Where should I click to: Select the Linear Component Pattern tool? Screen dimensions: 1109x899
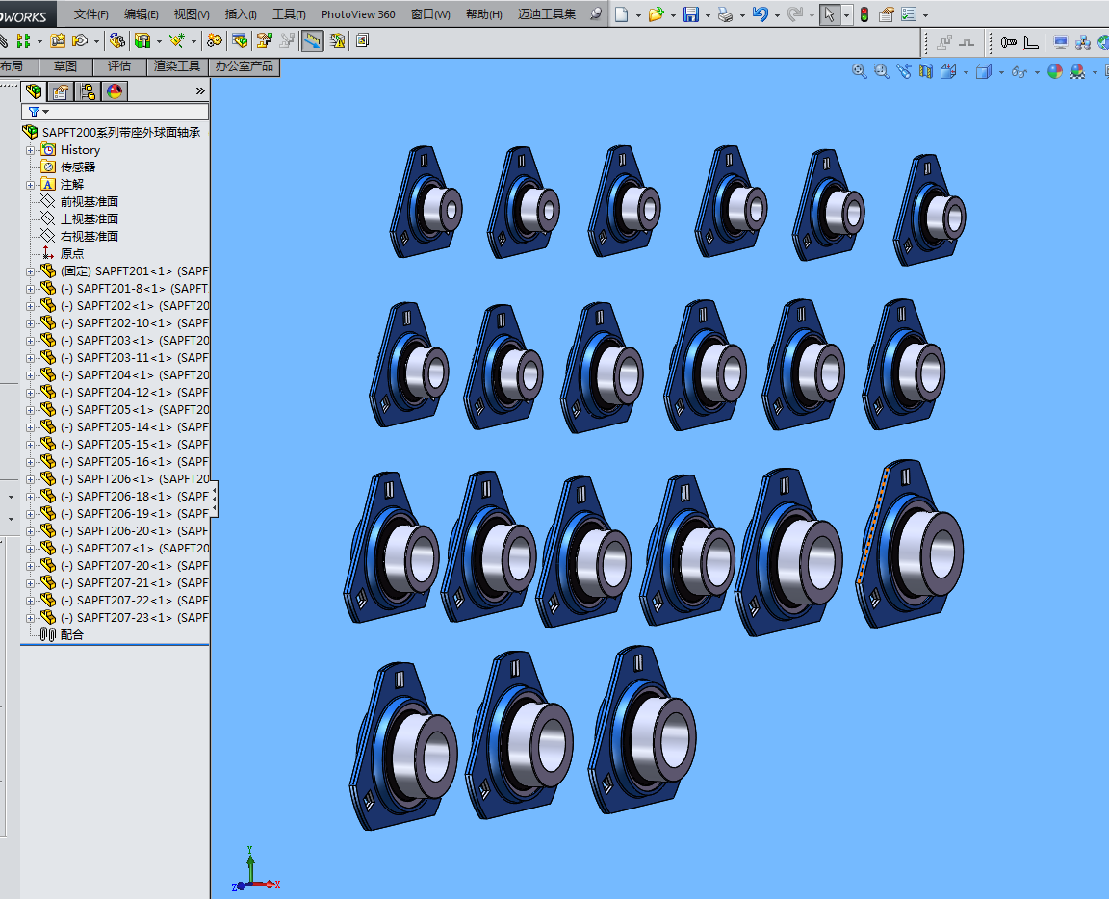[23, 41]
